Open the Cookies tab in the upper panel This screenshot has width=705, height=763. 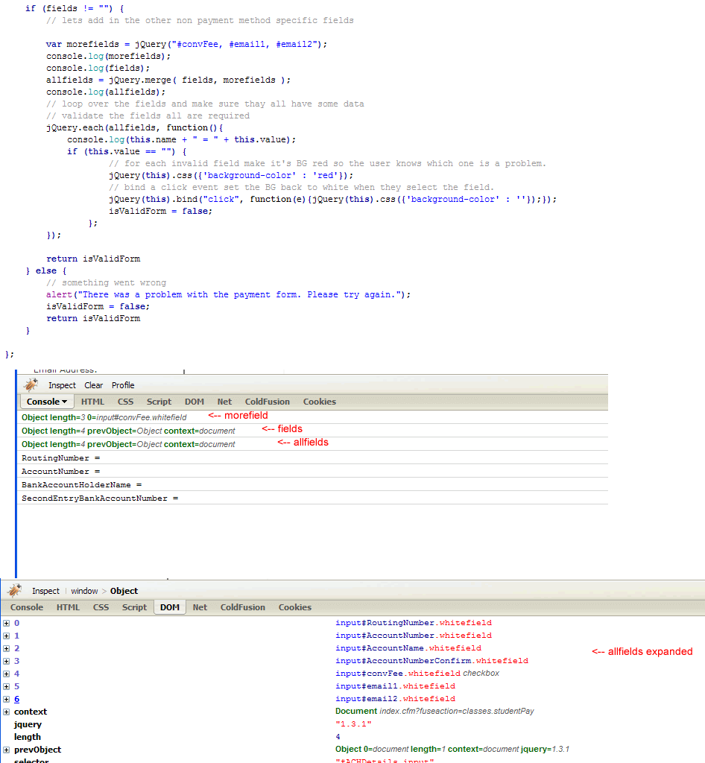tap(319, 402)
